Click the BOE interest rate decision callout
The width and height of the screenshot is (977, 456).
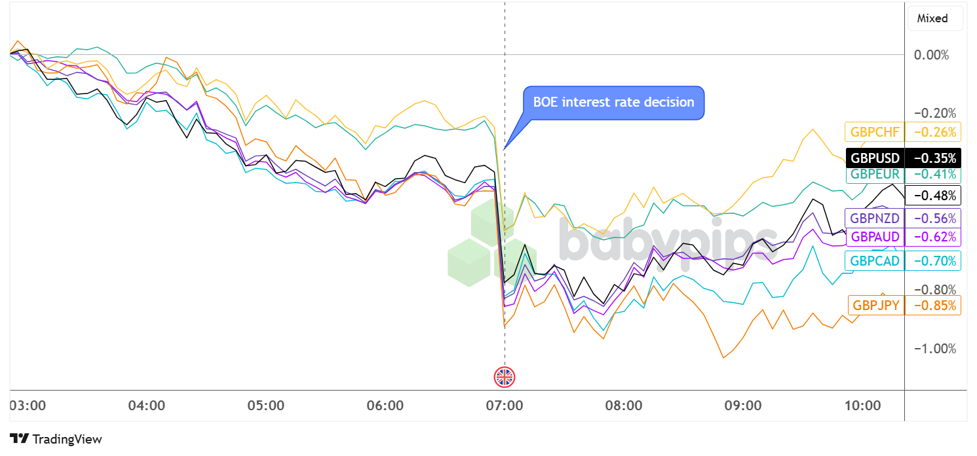pos(613,103)
